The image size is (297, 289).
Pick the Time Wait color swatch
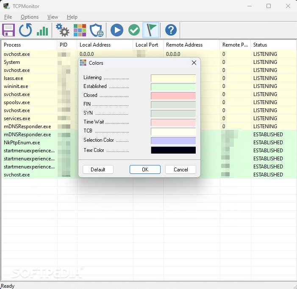pos(173,123)
